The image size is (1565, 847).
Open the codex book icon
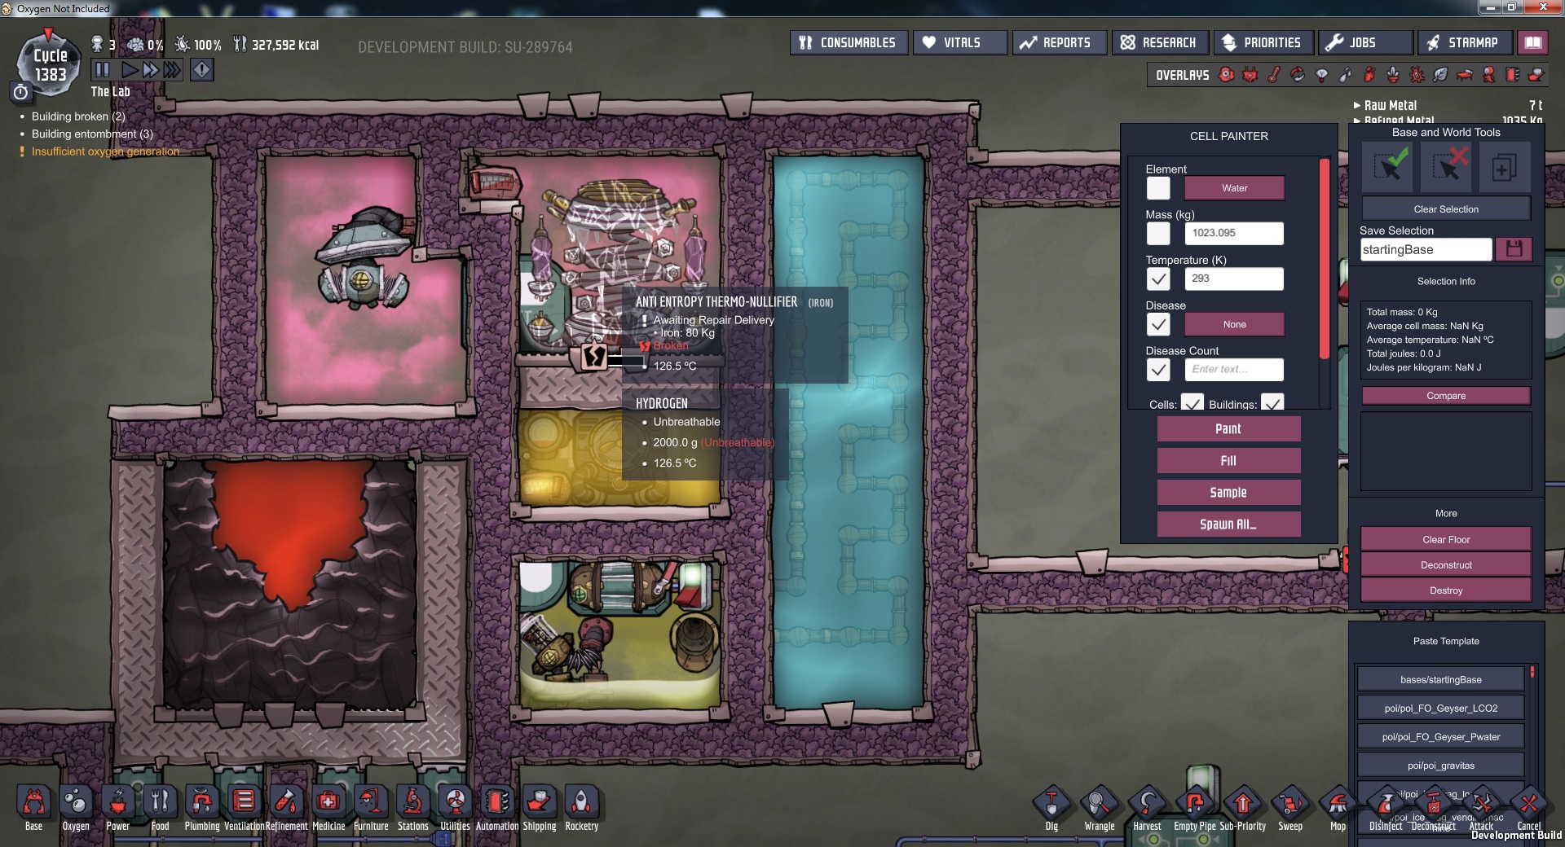pos(1533,42)
